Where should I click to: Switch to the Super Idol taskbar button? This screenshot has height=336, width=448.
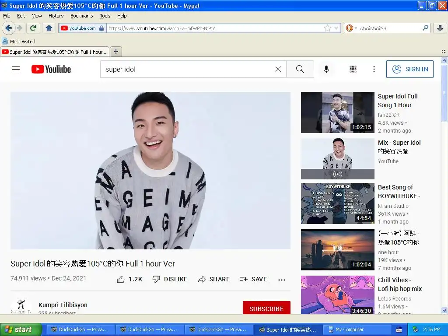coord(288,329)
